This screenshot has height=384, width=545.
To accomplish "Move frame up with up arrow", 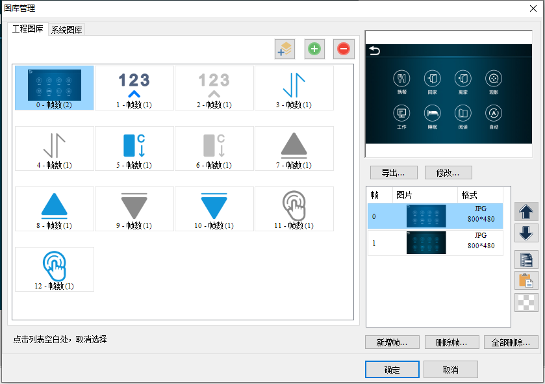I will 526,212.
